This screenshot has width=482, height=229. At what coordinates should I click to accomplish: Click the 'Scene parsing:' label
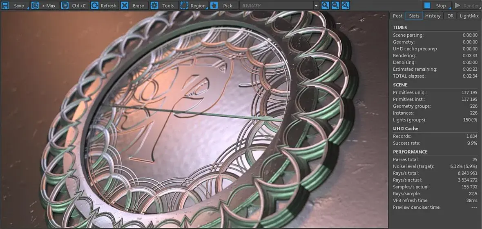408,35
